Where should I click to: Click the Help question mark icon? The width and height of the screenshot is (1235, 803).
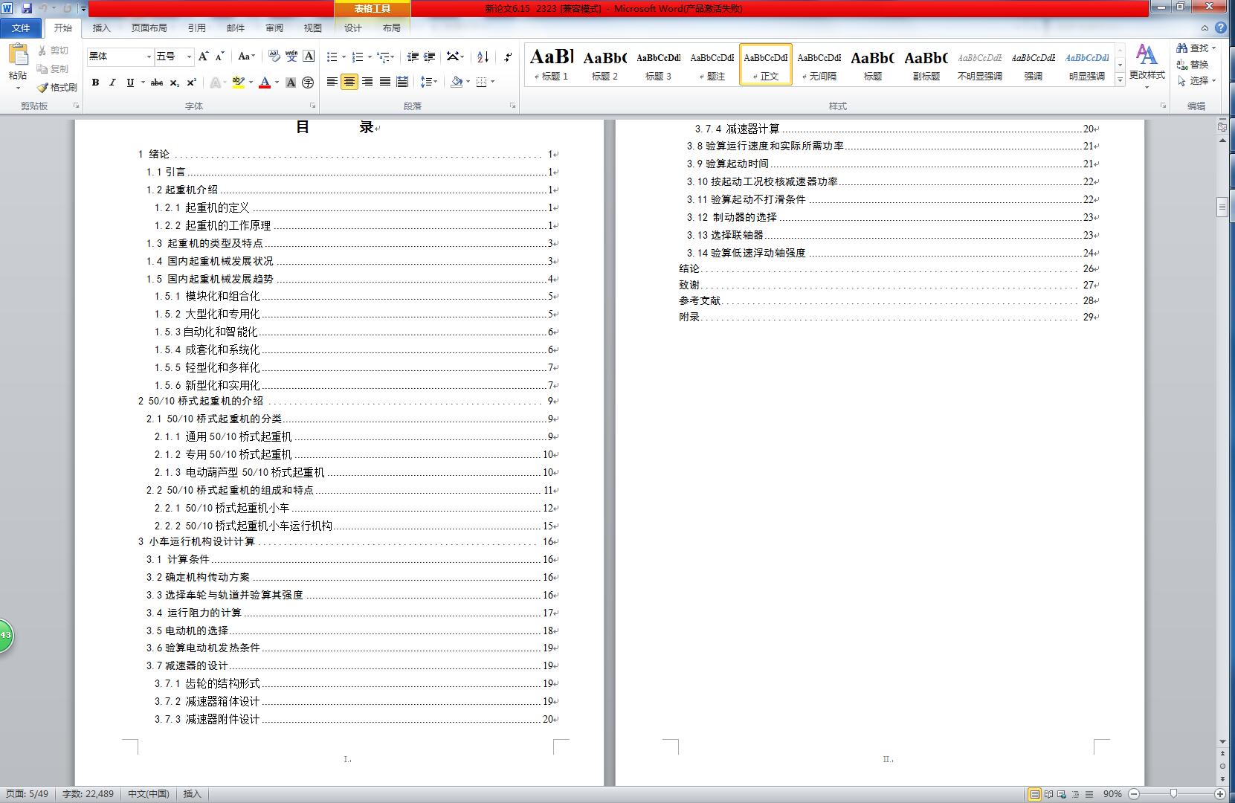point(1221,28)
